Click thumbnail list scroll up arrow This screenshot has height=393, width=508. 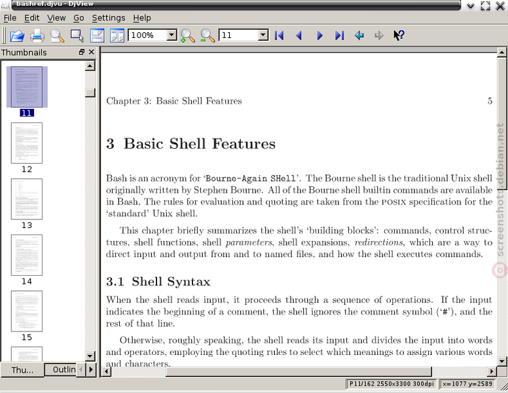click(x=90, y=65)
